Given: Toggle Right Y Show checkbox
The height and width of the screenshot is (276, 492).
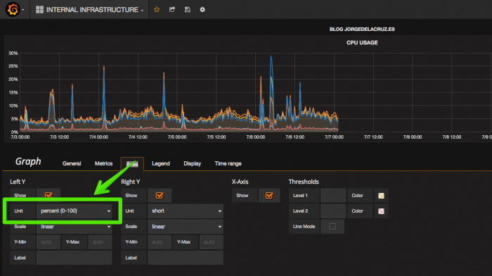Looking at the screenshot, I should 160,196.
